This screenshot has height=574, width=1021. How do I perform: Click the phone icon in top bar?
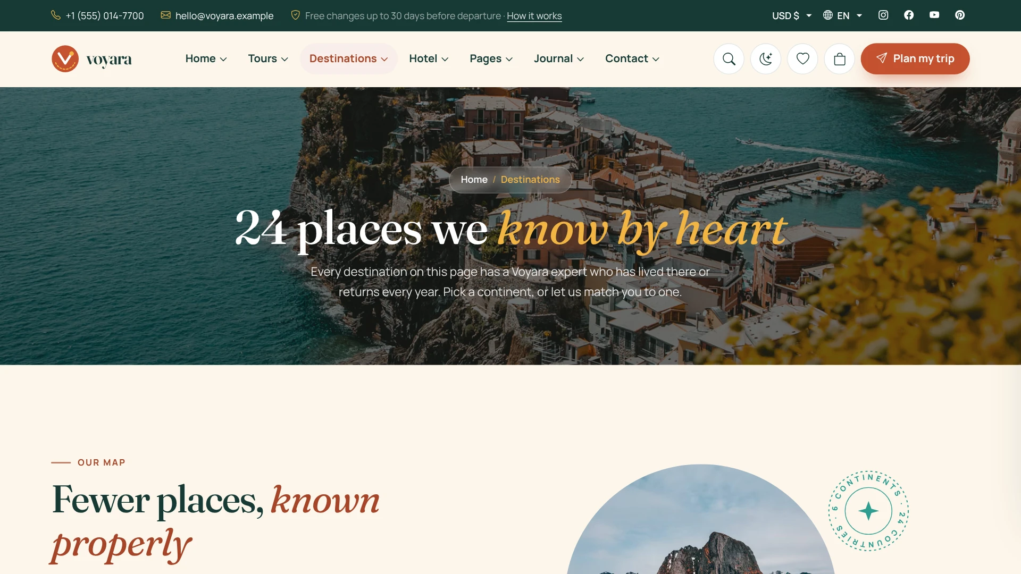tap(56, 15)
